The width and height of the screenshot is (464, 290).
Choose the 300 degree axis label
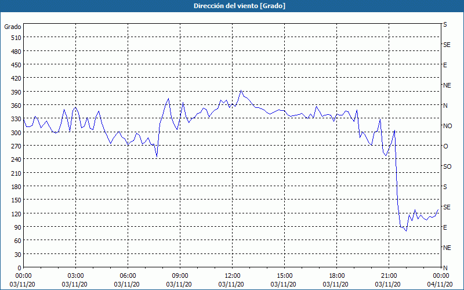click(16, 133)
